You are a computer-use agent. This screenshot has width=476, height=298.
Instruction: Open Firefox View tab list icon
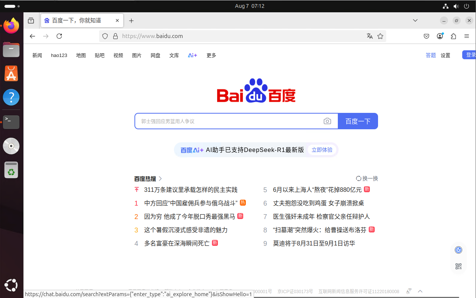pyautogui.click(x=31, y=21)
